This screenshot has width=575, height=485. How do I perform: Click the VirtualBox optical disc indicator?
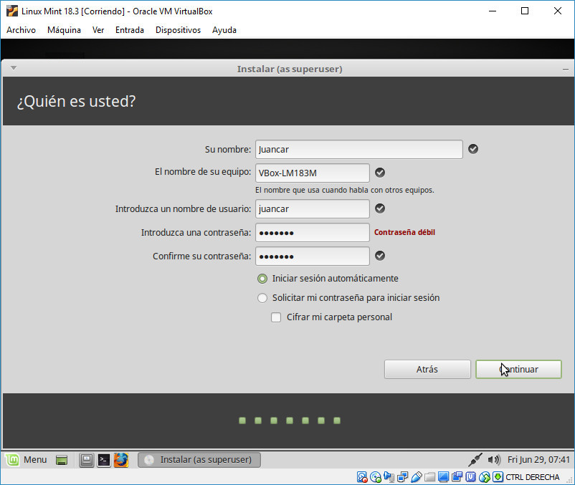point(376,477)
